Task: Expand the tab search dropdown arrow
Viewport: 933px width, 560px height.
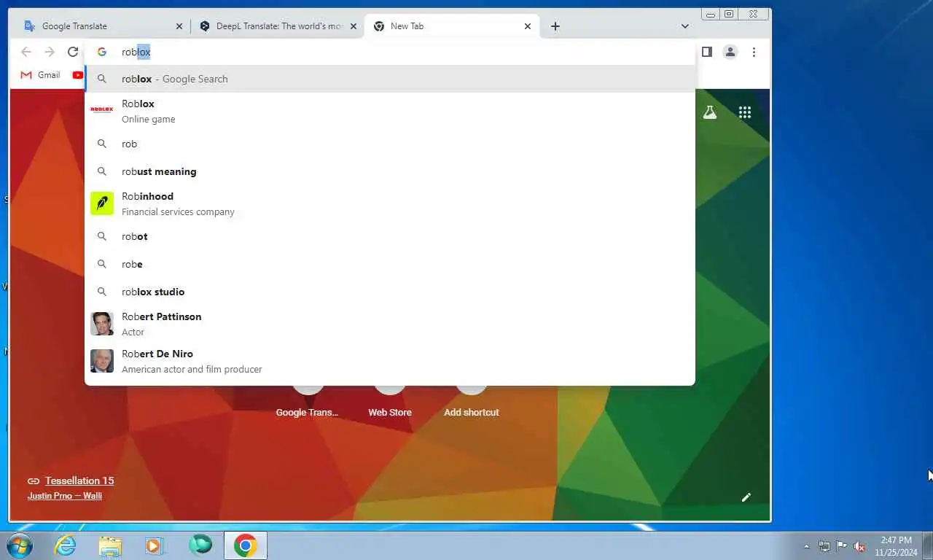Action: tap(684, 26)
